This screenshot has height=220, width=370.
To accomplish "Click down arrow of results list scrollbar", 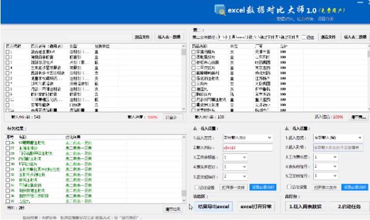I will [184, 201].
